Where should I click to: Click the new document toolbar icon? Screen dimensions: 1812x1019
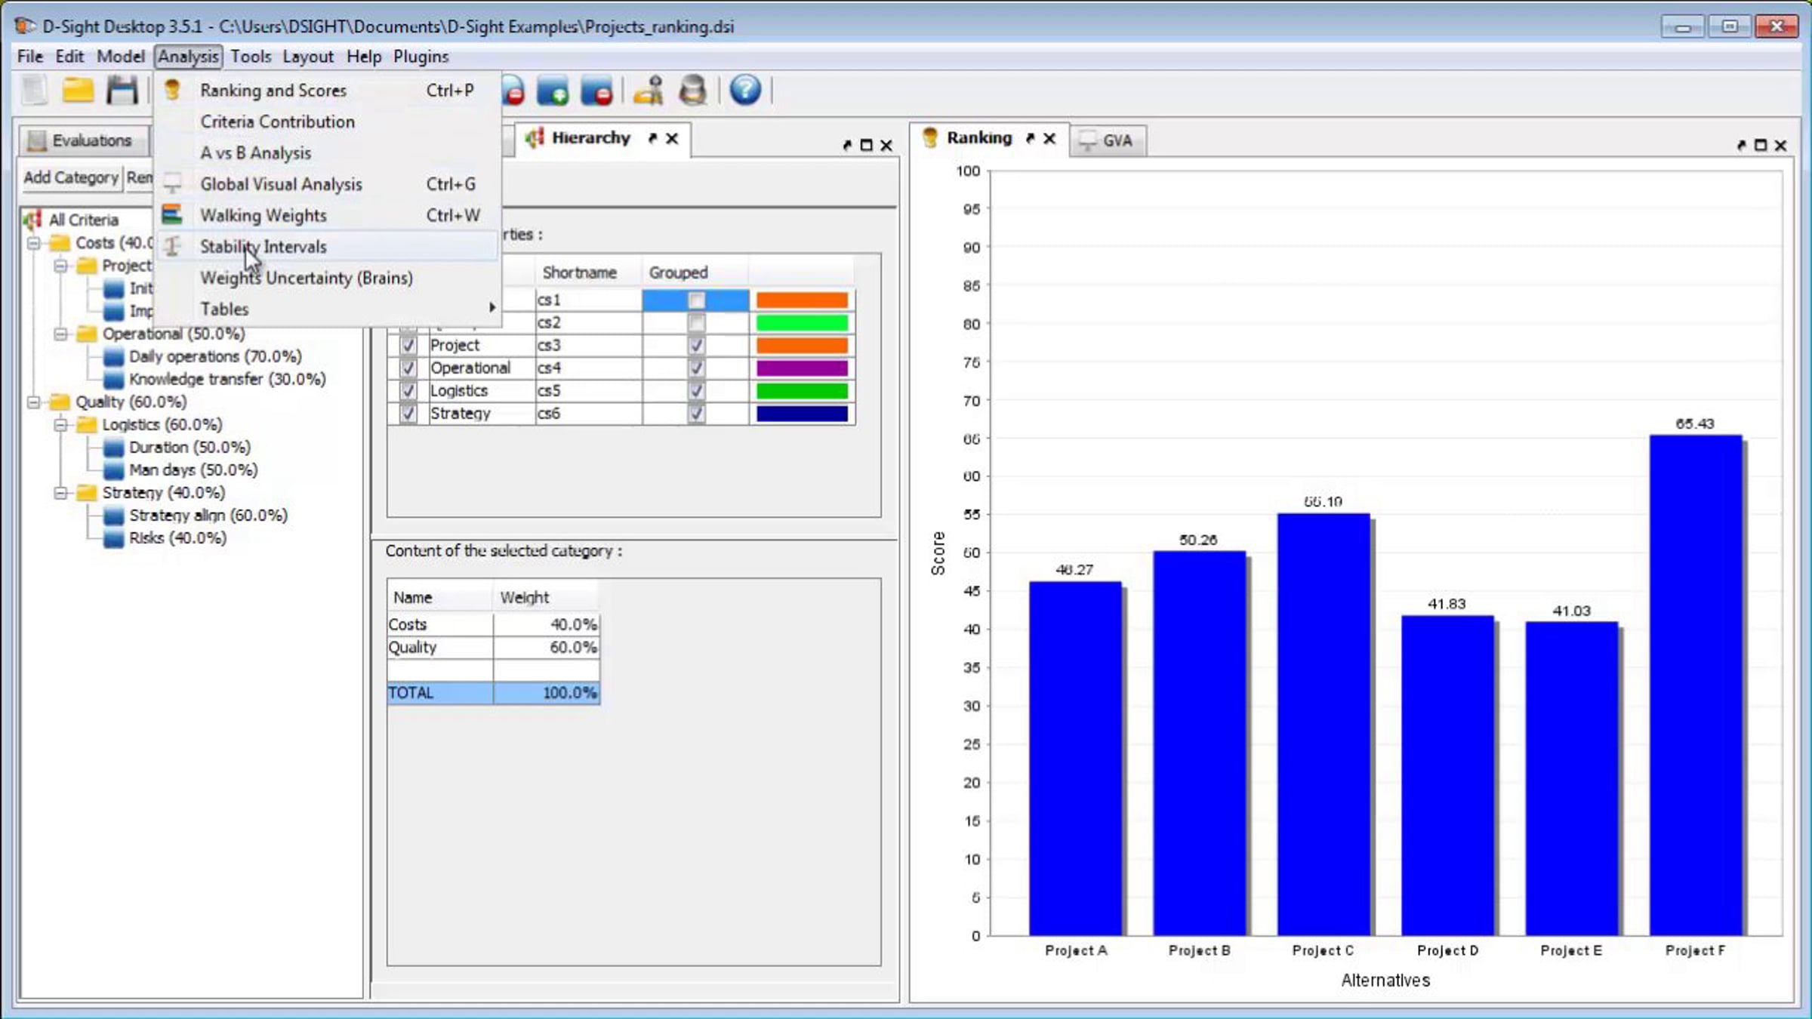pos(34,91)
